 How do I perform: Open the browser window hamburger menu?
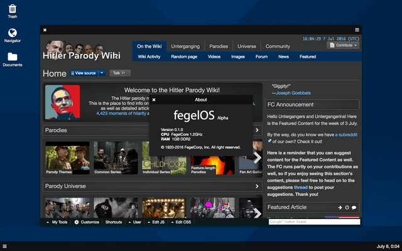pos(357,30)
